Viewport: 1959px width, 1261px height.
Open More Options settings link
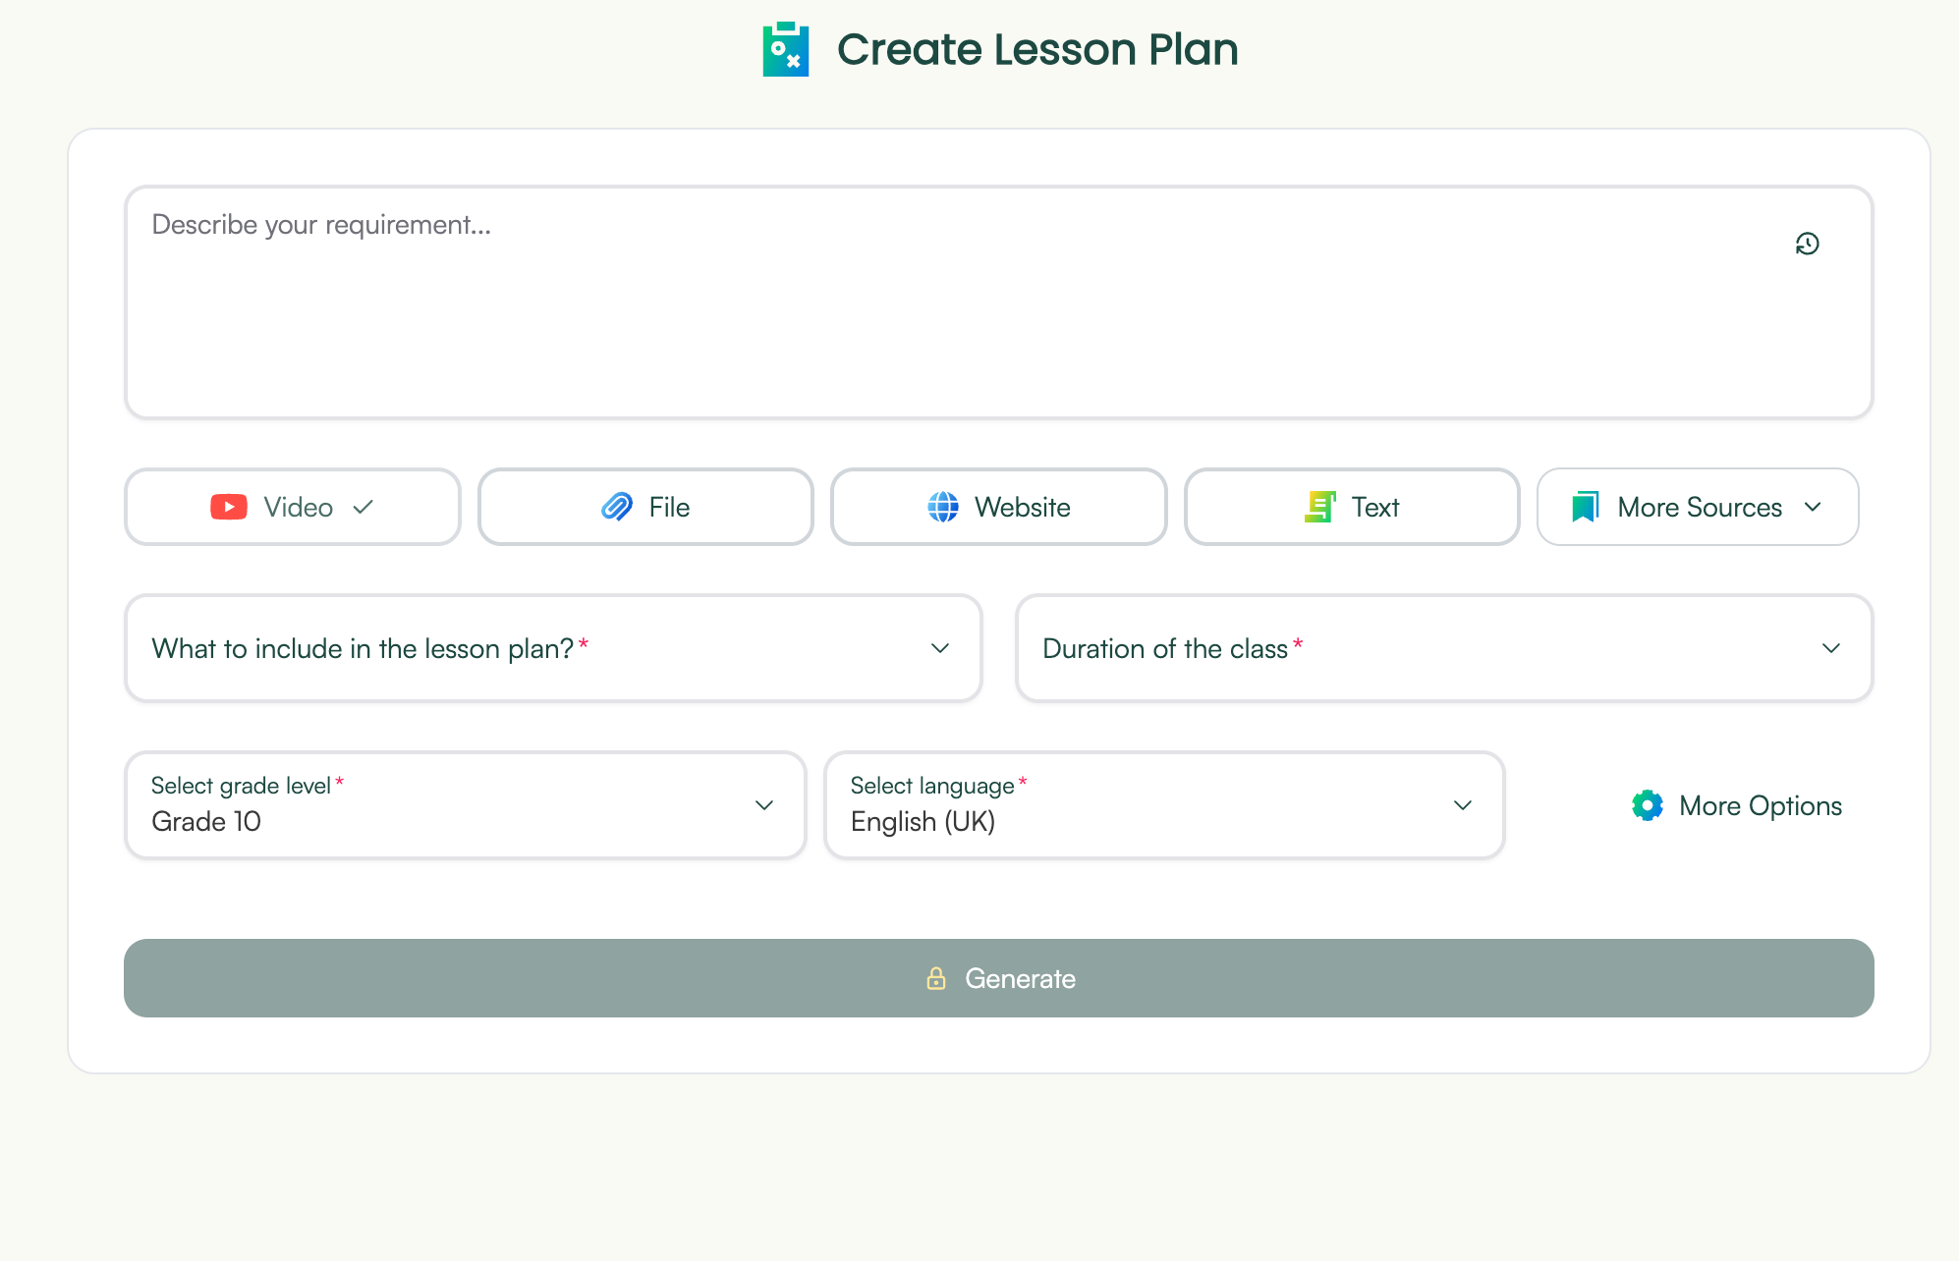(x=1760, y=805)
